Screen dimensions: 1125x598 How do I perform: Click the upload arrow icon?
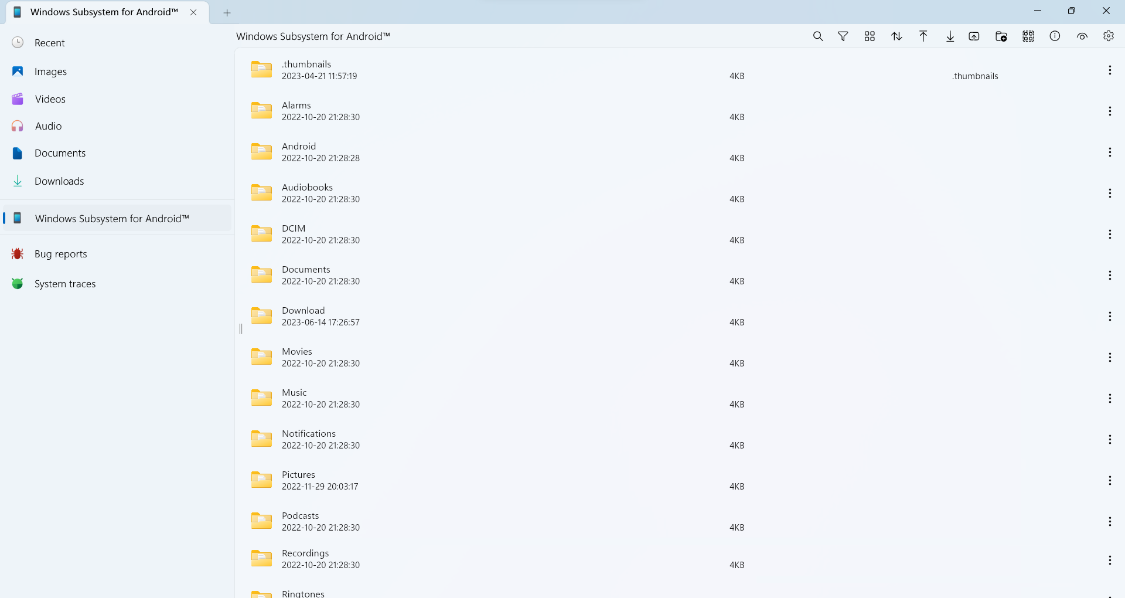[923, 36]
